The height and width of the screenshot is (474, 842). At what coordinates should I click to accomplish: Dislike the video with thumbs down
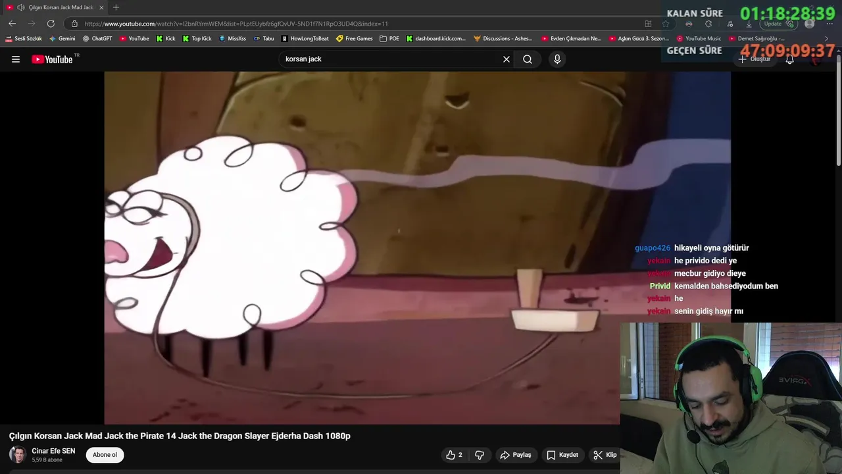click(x=480, y=455)
